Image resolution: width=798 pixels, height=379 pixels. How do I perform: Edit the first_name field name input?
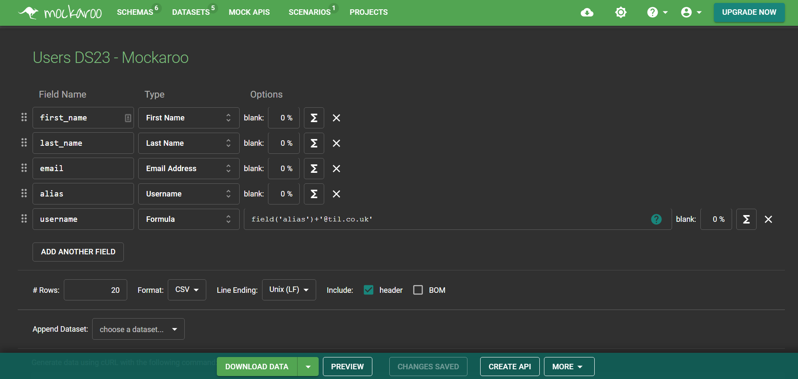[83, 118]
